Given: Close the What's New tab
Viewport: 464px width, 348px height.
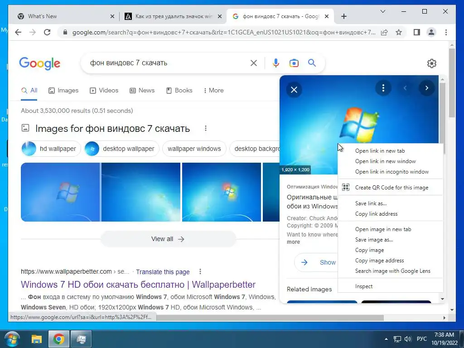Looking at the screenshot, I should [x=112, y=17].
